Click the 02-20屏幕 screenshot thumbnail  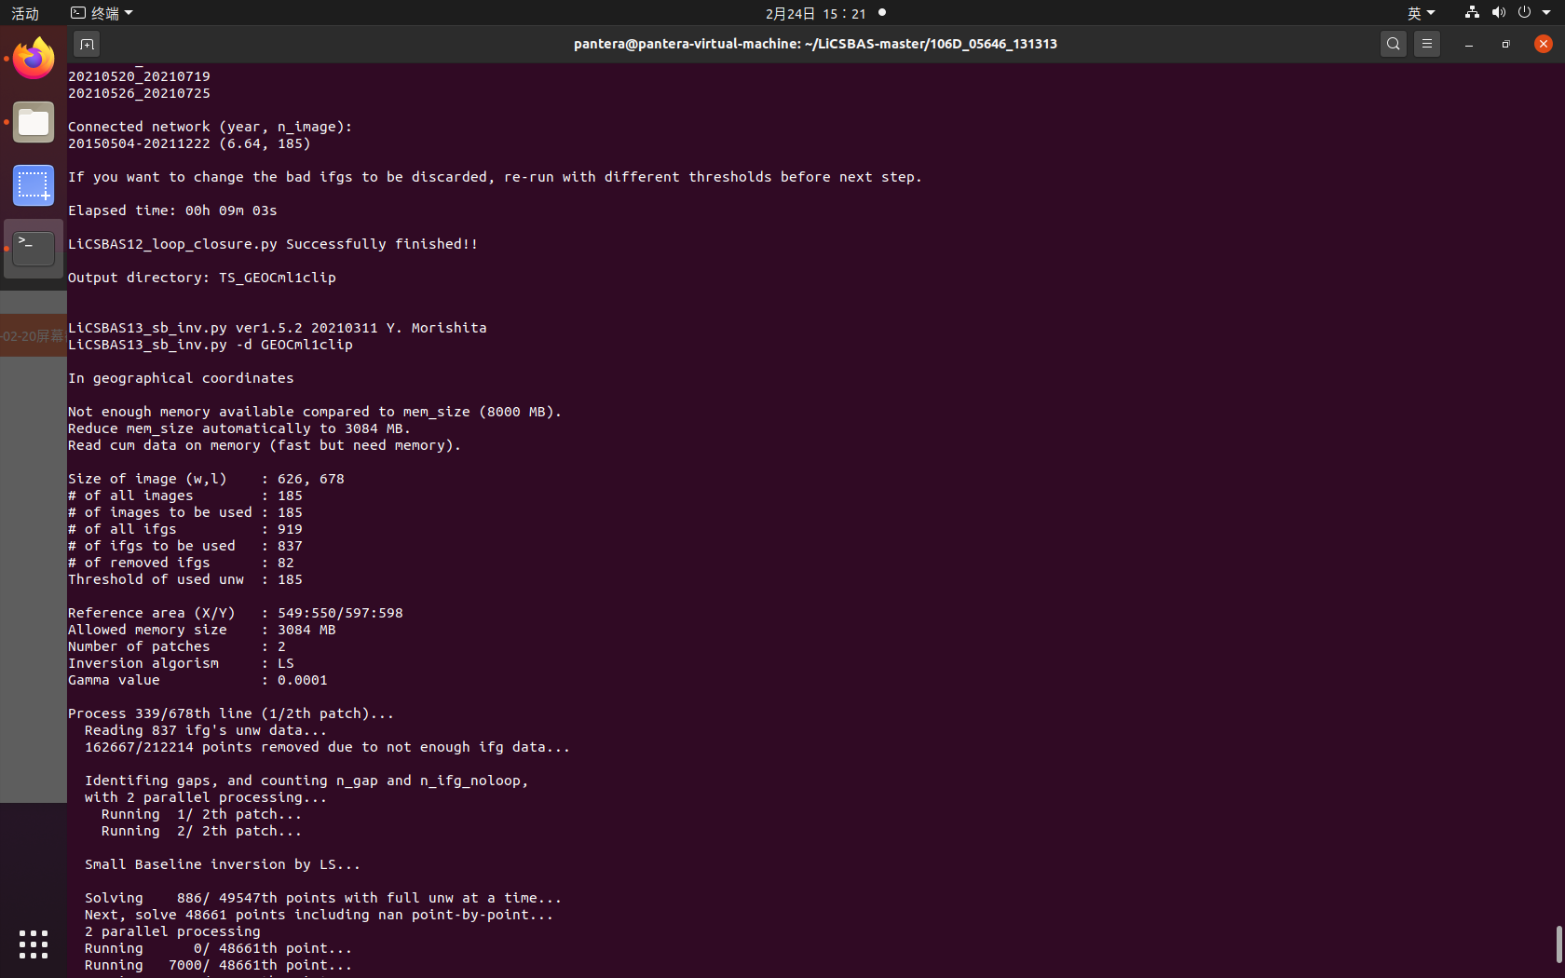pos(33,336)
